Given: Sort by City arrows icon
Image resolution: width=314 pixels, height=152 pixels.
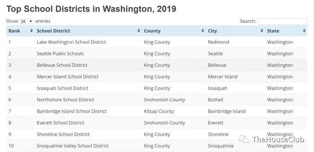Looking at the screenshot, I should pos(262,31).
